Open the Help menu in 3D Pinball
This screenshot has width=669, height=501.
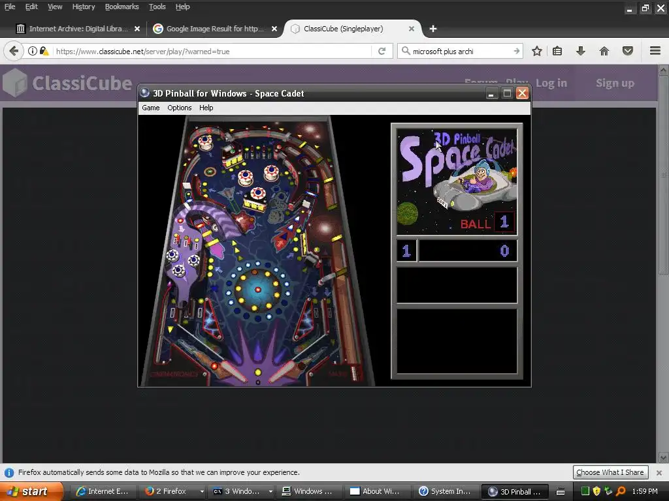pyautogui.click(x=206, y=108)
